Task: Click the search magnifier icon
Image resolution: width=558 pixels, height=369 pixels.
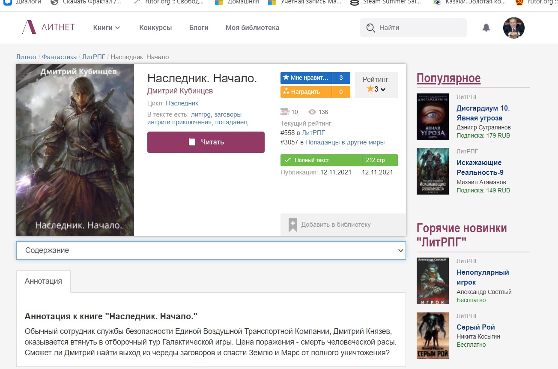Action: (370, 28)
